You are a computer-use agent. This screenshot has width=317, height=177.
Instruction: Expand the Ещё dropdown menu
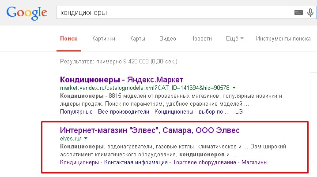click(x=235, y=38)
